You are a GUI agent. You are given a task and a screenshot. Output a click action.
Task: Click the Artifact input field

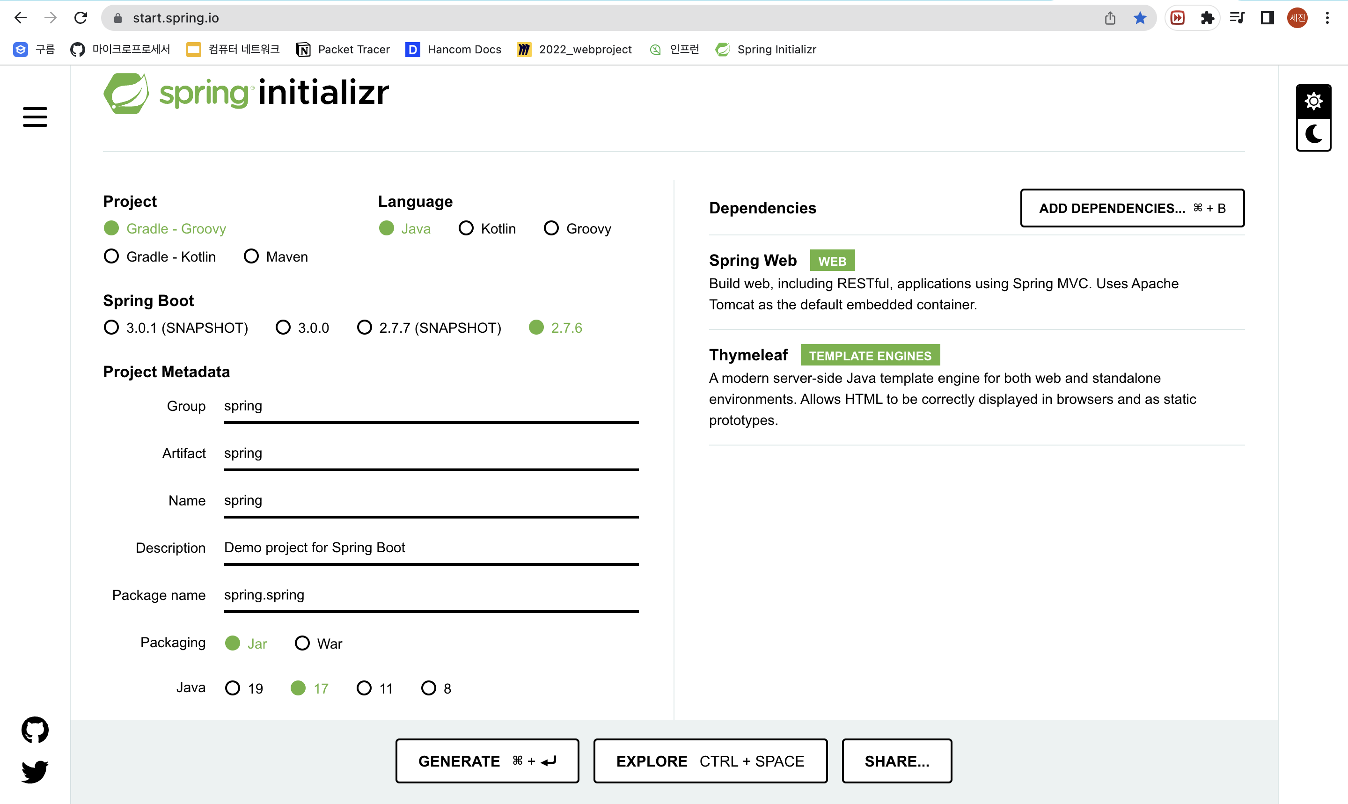point(431,454)
